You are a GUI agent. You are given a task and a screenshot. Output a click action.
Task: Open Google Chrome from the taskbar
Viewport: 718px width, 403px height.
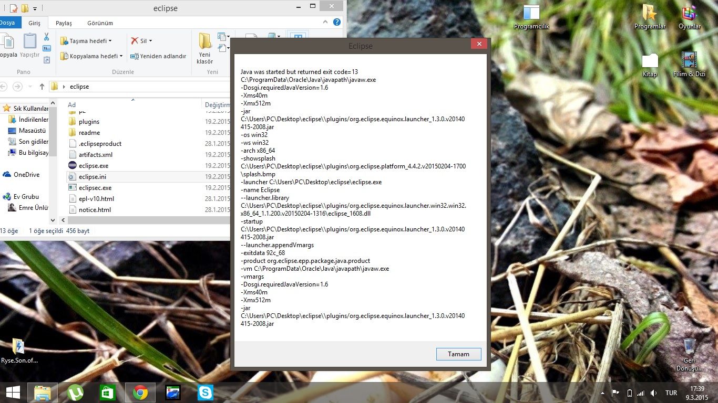(140, 393)
